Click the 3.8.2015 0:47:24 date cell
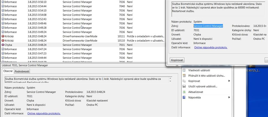The image size is (268, 117). tap(37, 49)
